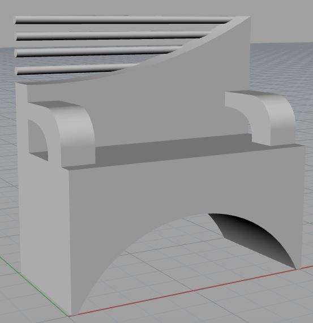Viewport: 313px width, 323px height.
Task: Select the second cylindrical rail from top
Action: (x=112, y=36)
